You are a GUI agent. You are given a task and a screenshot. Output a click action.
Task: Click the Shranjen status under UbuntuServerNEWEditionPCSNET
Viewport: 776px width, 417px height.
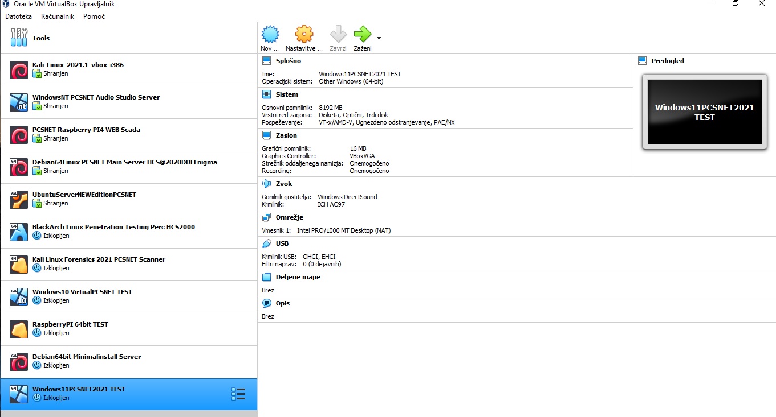(x=56, y=203)
